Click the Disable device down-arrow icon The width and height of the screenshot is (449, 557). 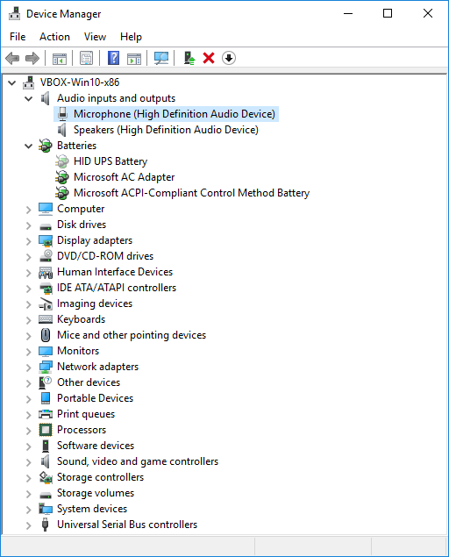229,58
